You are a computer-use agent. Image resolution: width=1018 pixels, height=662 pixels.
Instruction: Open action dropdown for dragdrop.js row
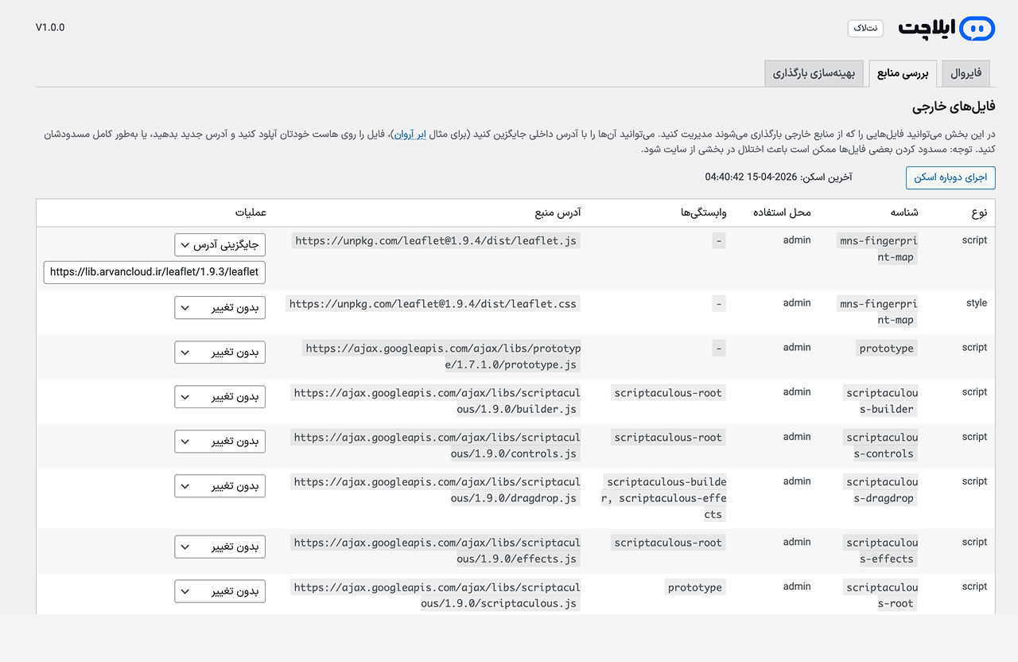click(220, 485)
